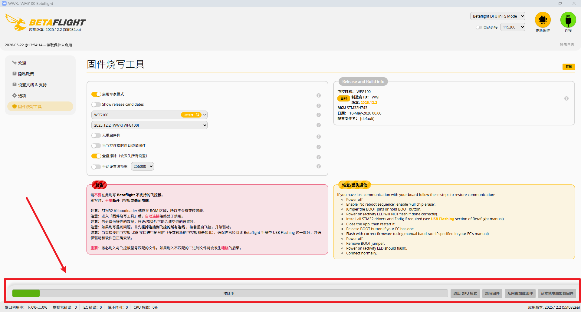Click the 警告 warning badge
This screenshot has width=581, height=312.
pyautogui.click(x=99, y=185)
